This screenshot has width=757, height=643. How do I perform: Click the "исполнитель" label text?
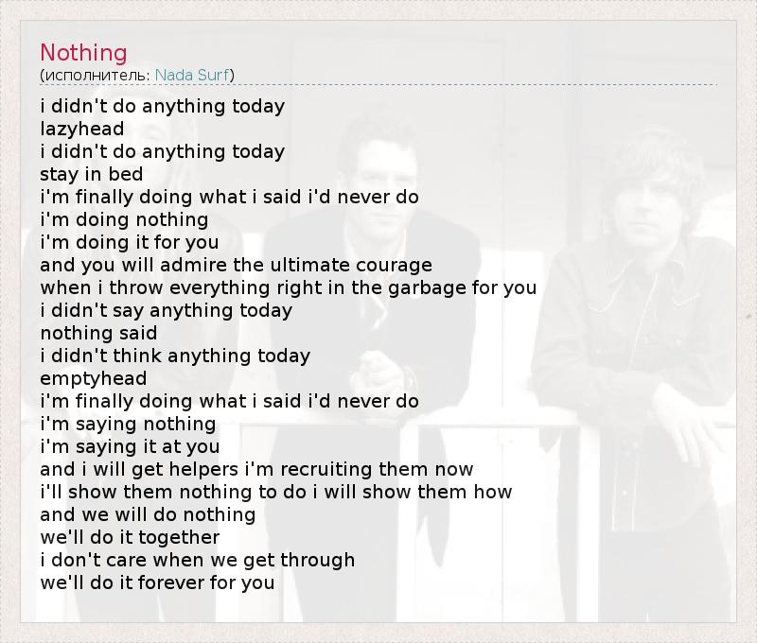[x=95, y=75]
